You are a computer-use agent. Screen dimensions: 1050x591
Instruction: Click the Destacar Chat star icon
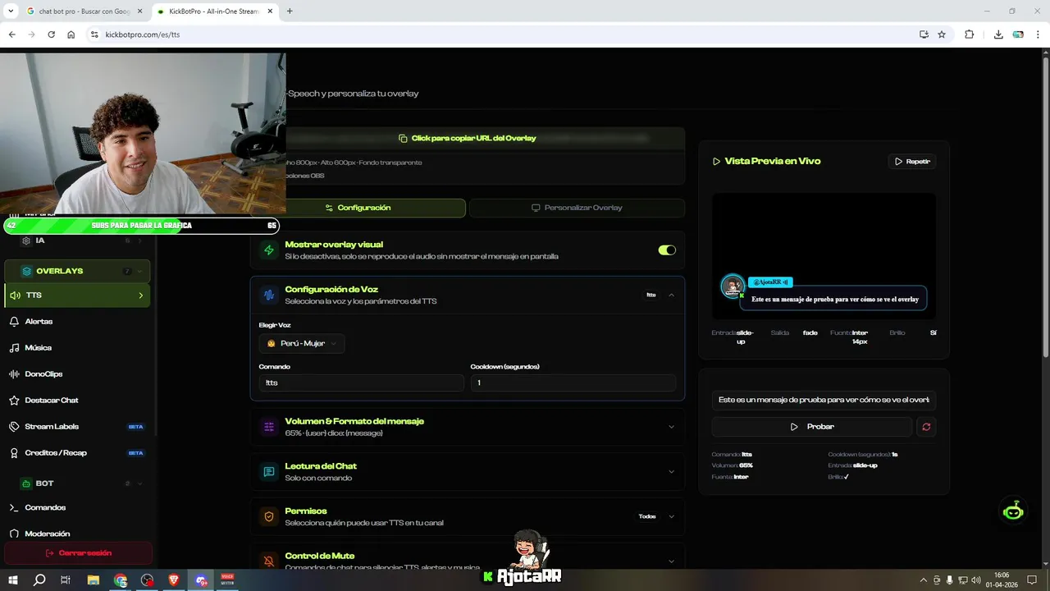(x=14, y=401)
